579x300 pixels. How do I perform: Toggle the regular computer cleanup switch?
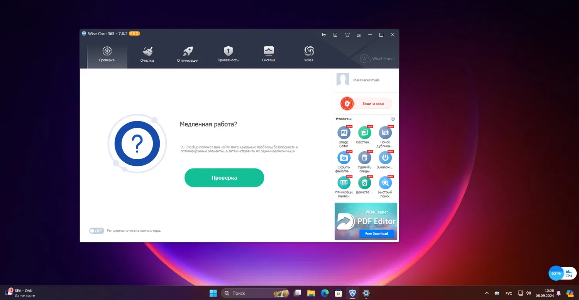(x=96, y=231)
